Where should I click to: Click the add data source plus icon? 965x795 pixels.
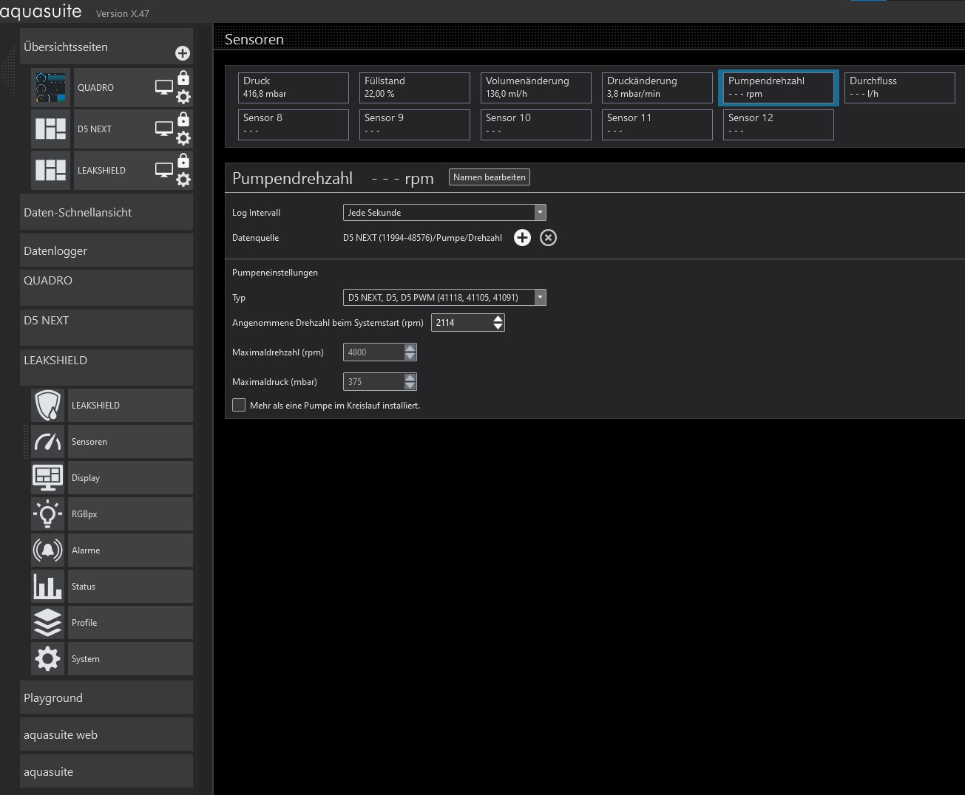click(522, 237)
